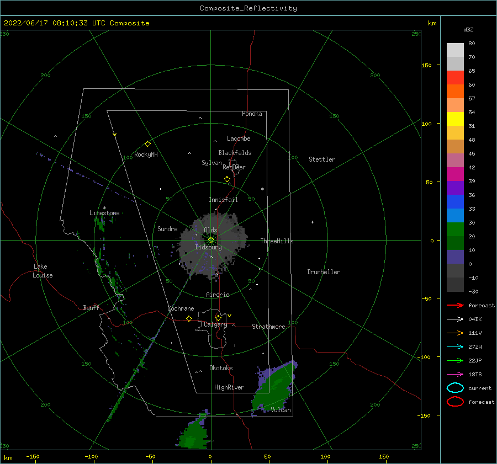Screen dimensions: 497x464
Task: Click the Composite_Reflectivity title text
Action: tap(248, 8)
